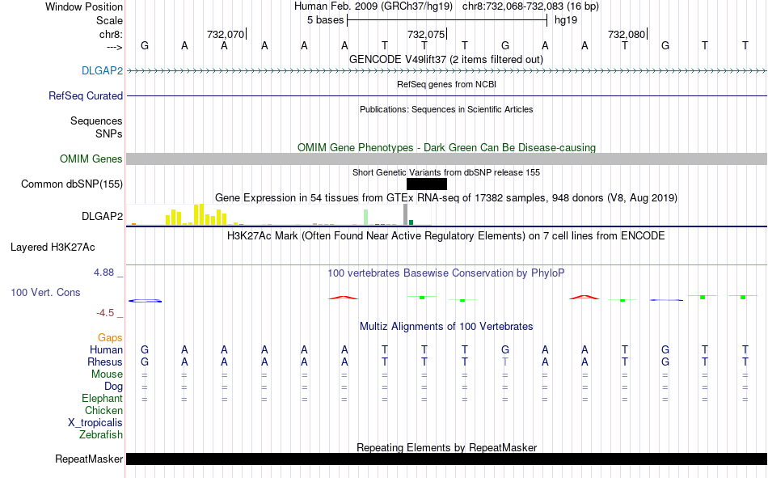
Task: Click the GTEx DLGAP2 side label
Action: click(103, 216)
